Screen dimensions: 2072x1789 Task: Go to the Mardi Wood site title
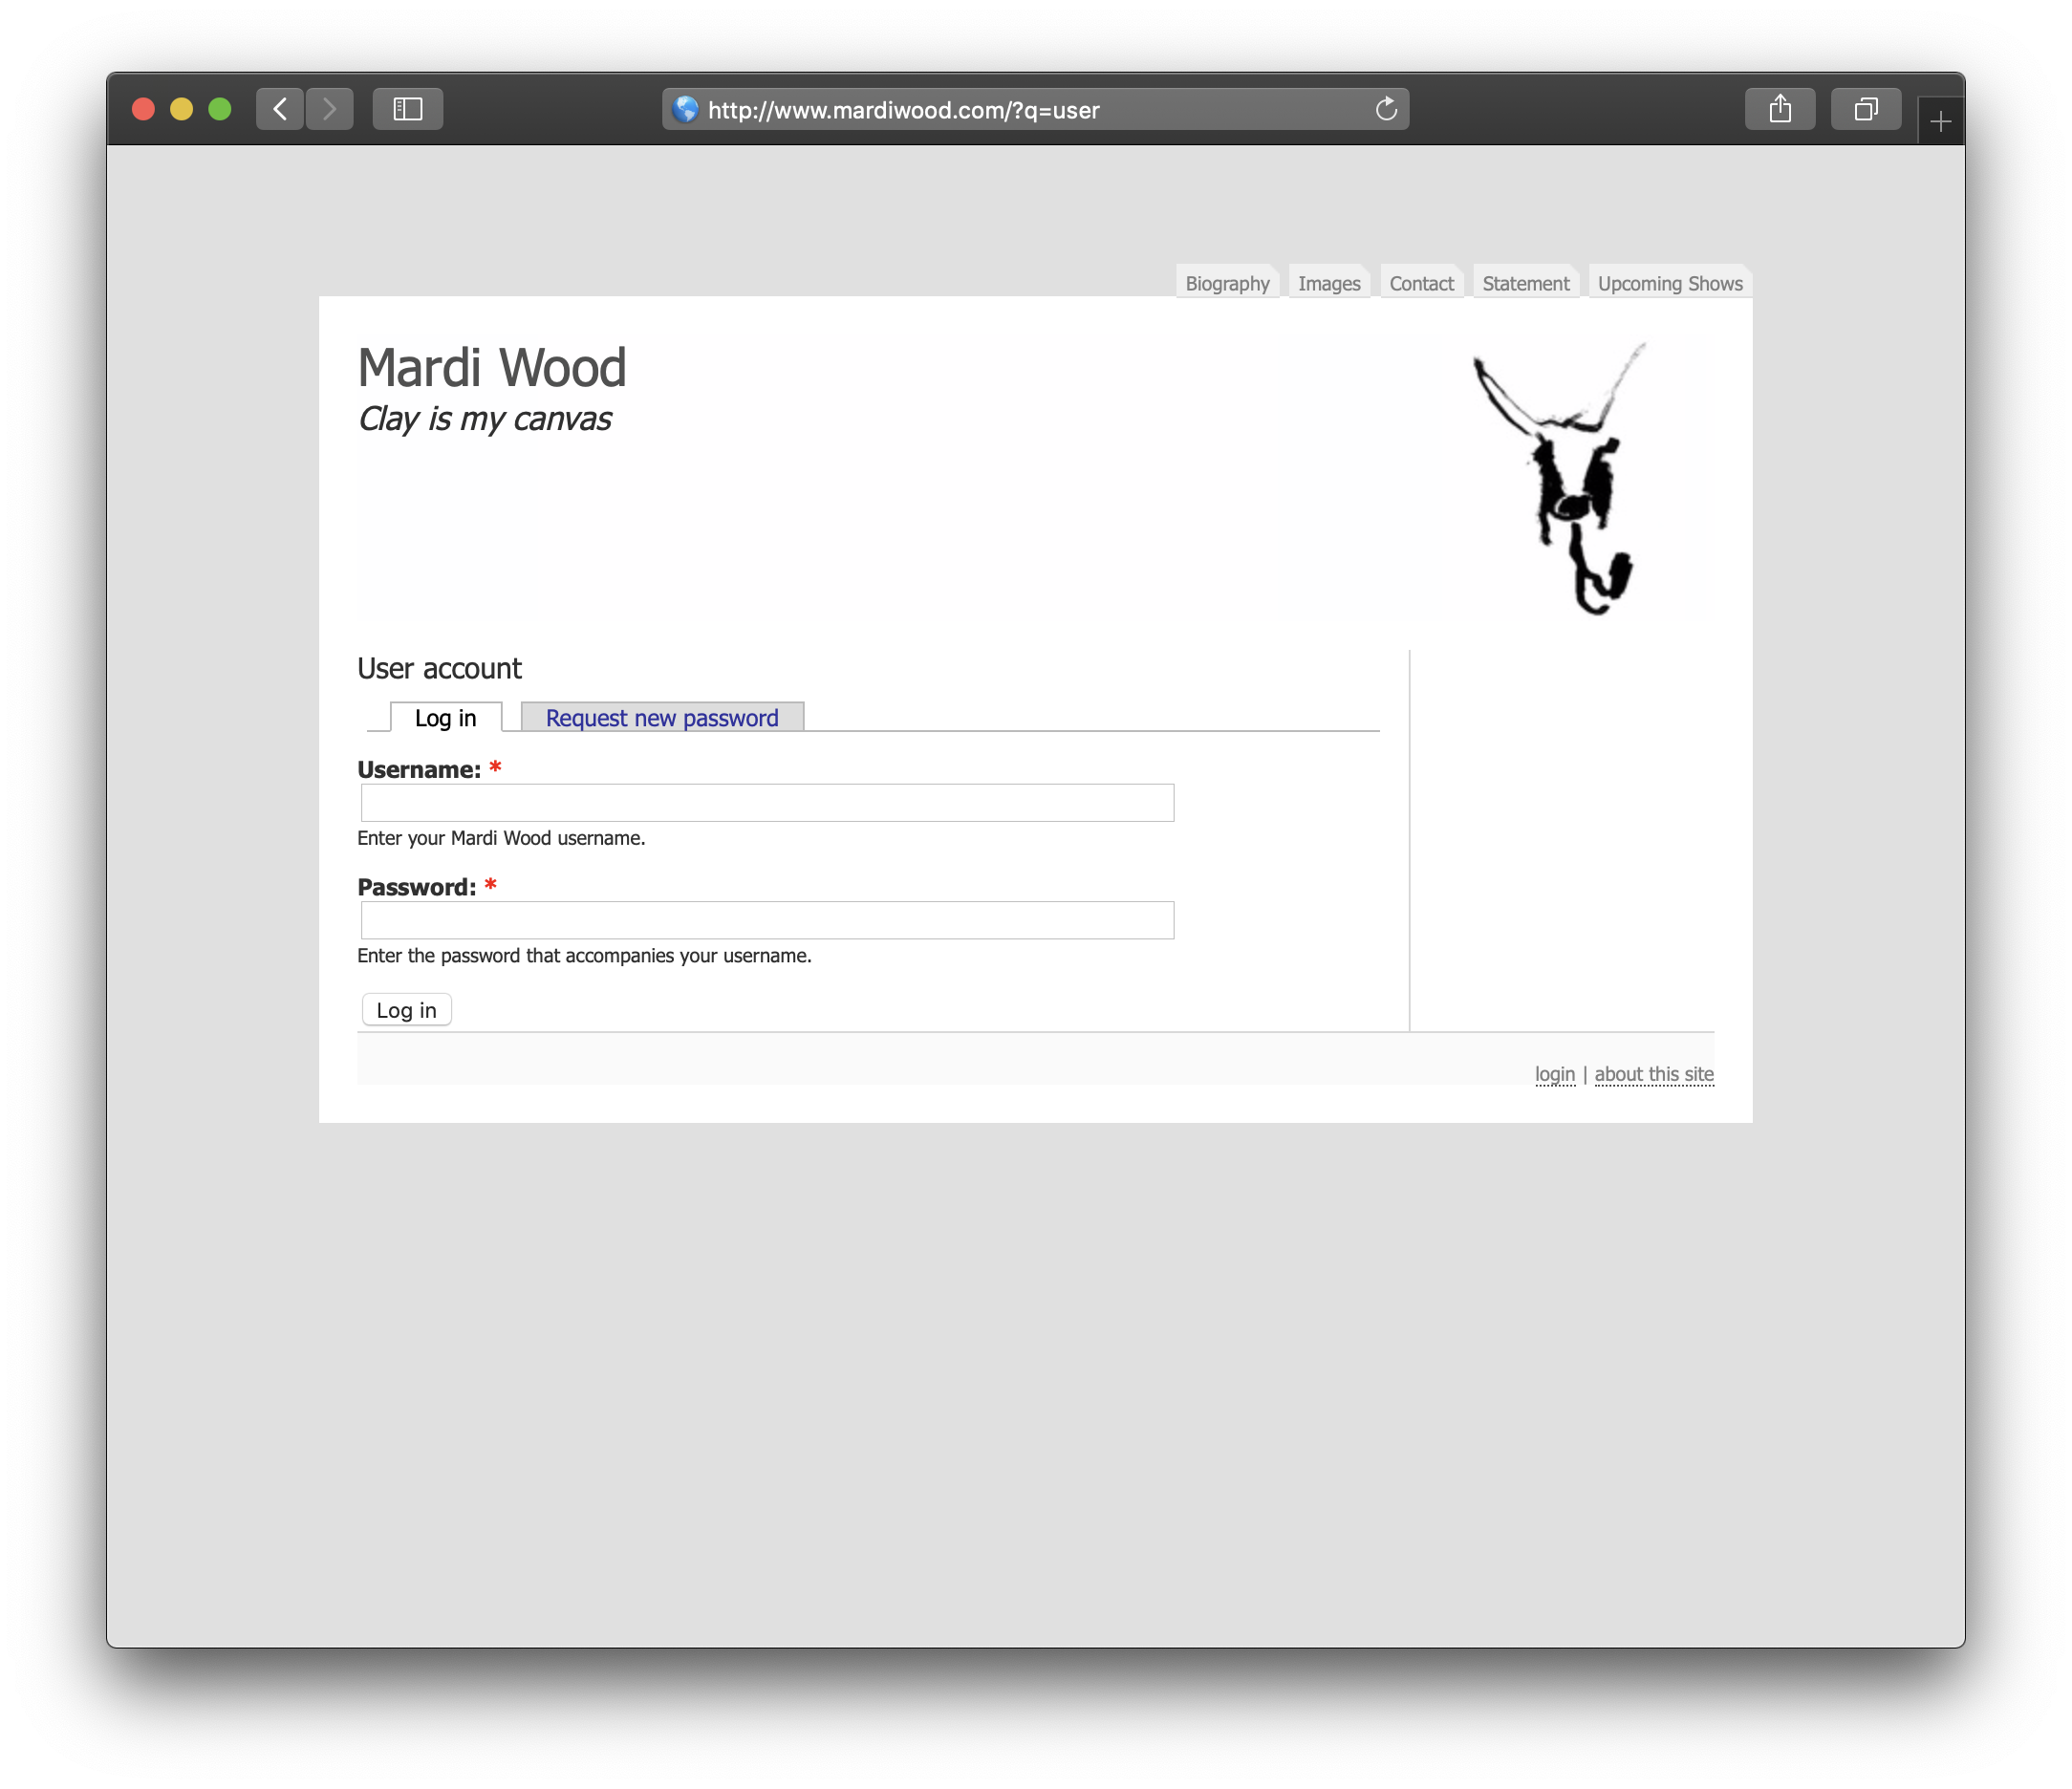pyautogui.click(x=492, y=368)
